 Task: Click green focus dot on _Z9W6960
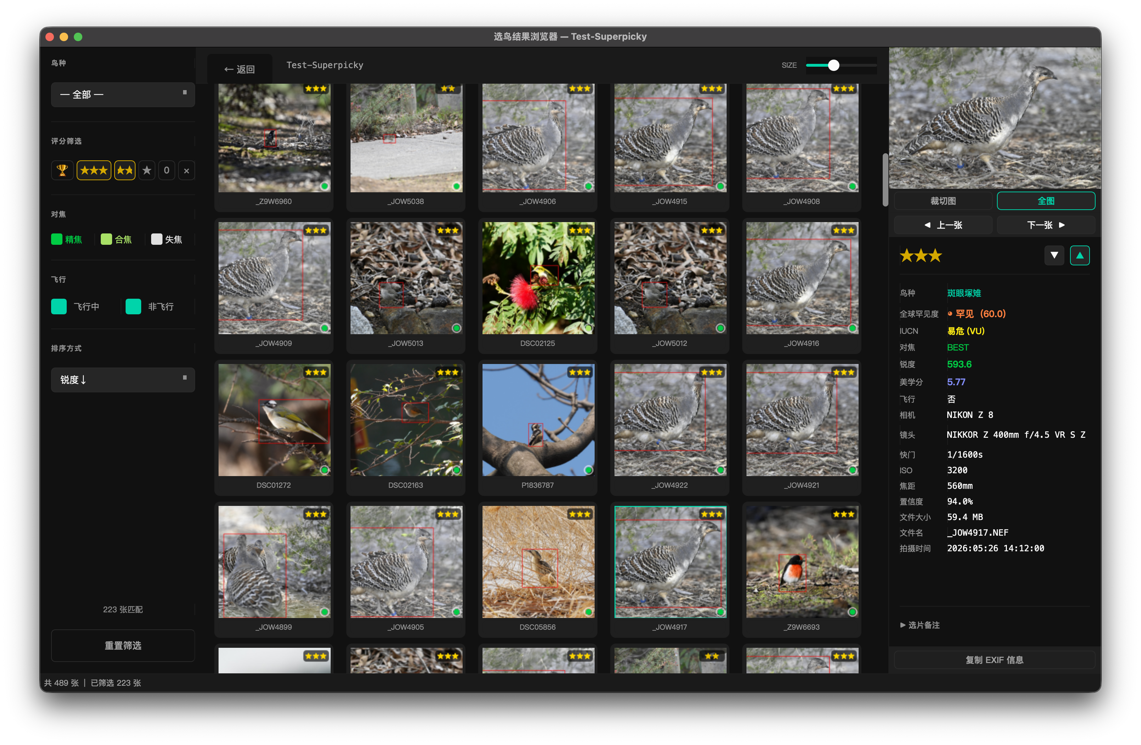pyautogui.click(x=325, y=187)
